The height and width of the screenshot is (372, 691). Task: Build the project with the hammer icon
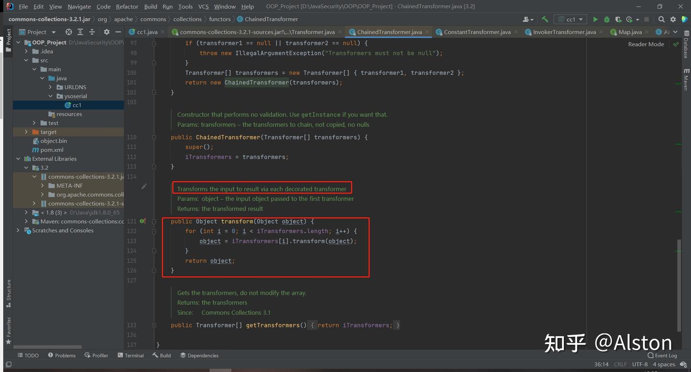click(x=545, y=19)
